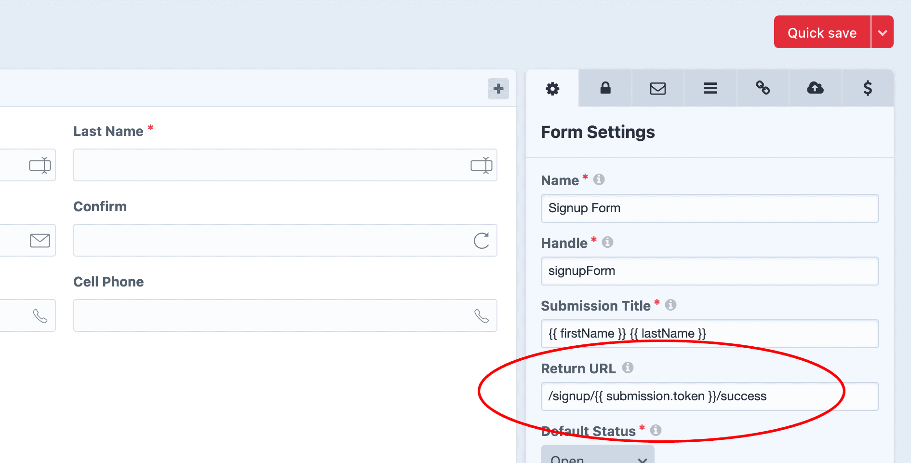This screenshot has height=463, width=911.
Task: Click the list lines settings icon
Action: coord(710,88)
